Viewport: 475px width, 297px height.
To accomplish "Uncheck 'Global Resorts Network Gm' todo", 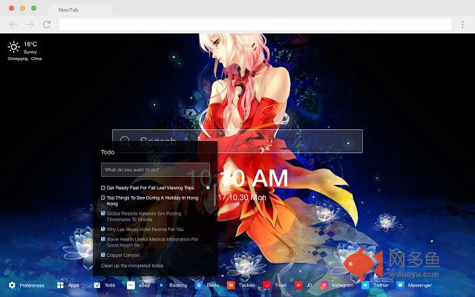I will [x=103, y=213].
